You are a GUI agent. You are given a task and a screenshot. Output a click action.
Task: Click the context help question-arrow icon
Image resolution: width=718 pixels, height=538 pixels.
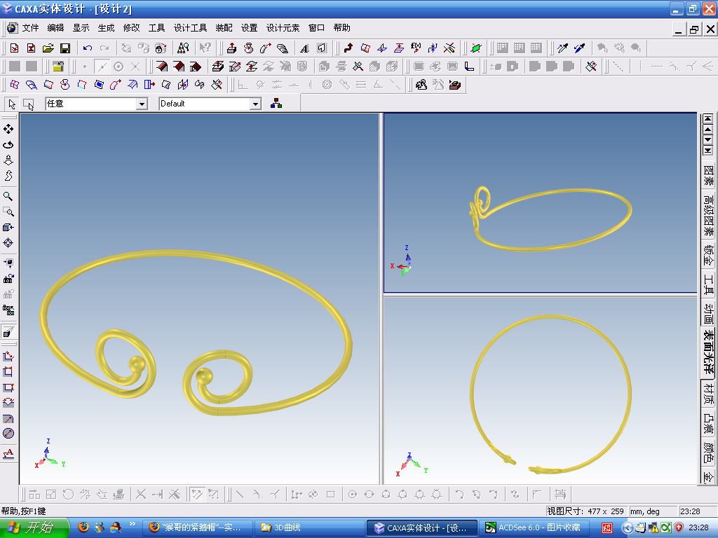pos(205,48)
